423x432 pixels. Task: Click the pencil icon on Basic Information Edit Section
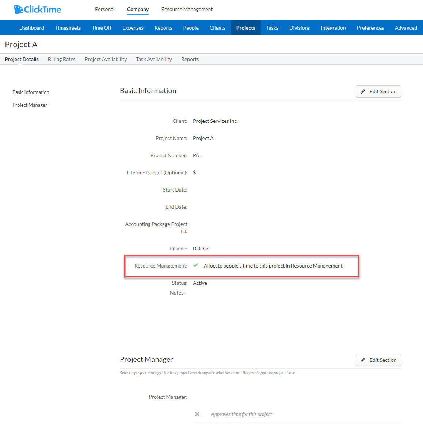363,91
